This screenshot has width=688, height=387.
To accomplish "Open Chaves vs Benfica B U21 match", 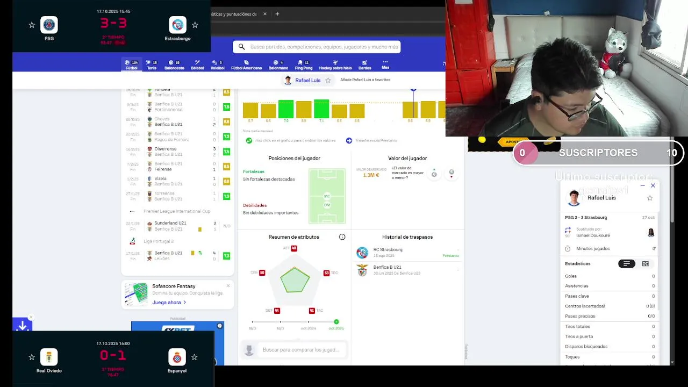I will click(177, 121).
